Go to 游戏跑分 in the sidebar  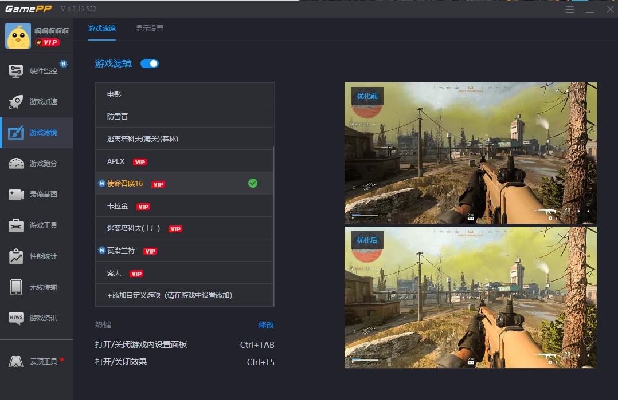[37, 163]
